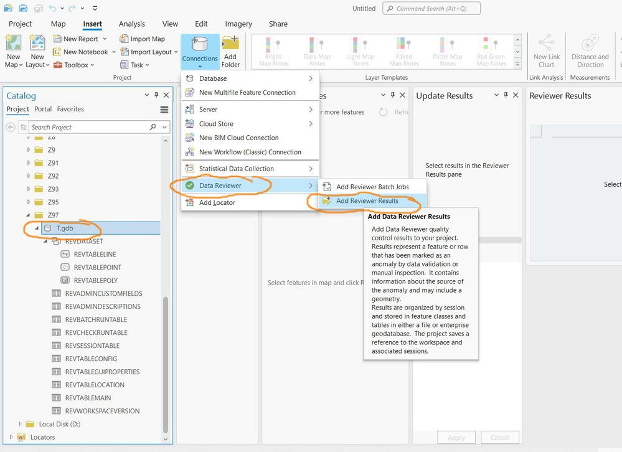Select REVTABLEPOINT feature class
Viewport: 622px width, 452px height.
coord(98,268)
